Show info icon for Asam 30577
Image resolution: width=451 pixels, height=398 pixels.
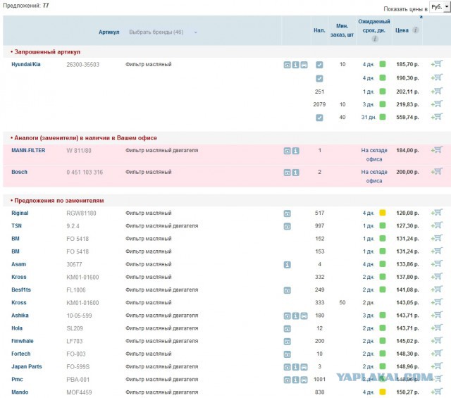288,264
